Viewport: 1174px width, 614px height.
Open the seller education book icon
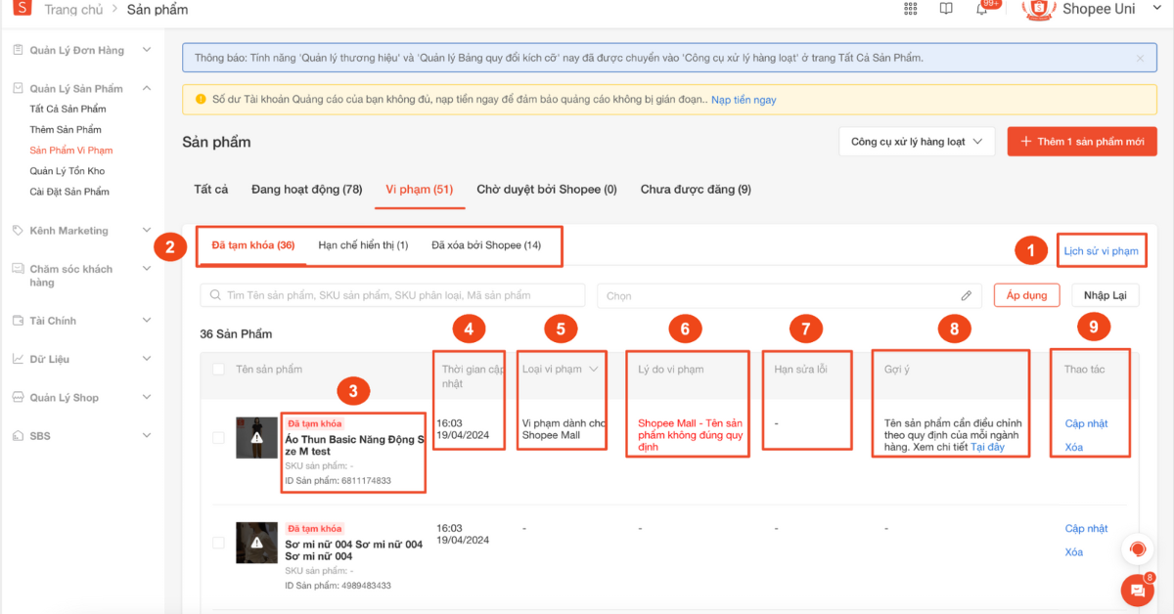(x=946, y=10)
